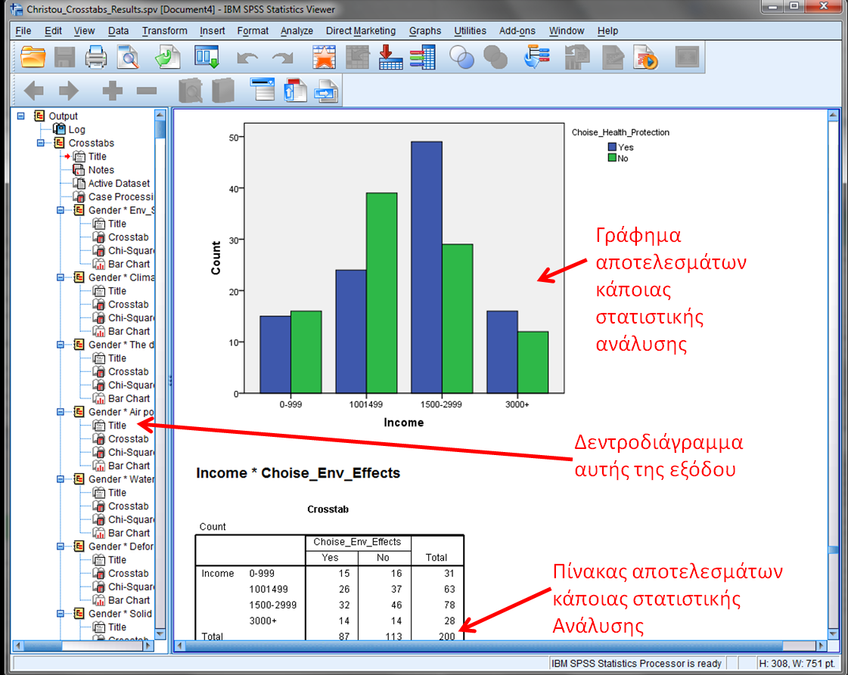Open a file with the folder icon
The height and width of the screenshot is (675, 848).
click(33, 57)
